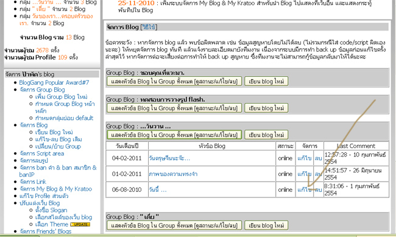This screenshot has width=396, height=237.
Task: Select เพิ่ม Group Blog ใหม่ option
Action: tap(62, 97)
